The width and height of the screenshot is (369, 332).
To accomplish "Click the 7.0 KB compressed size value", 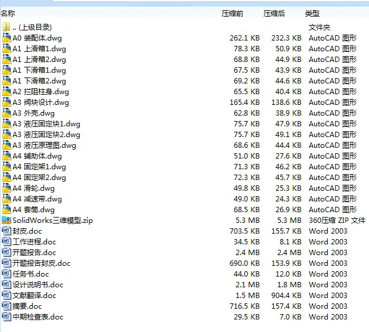I will [290, 317].
